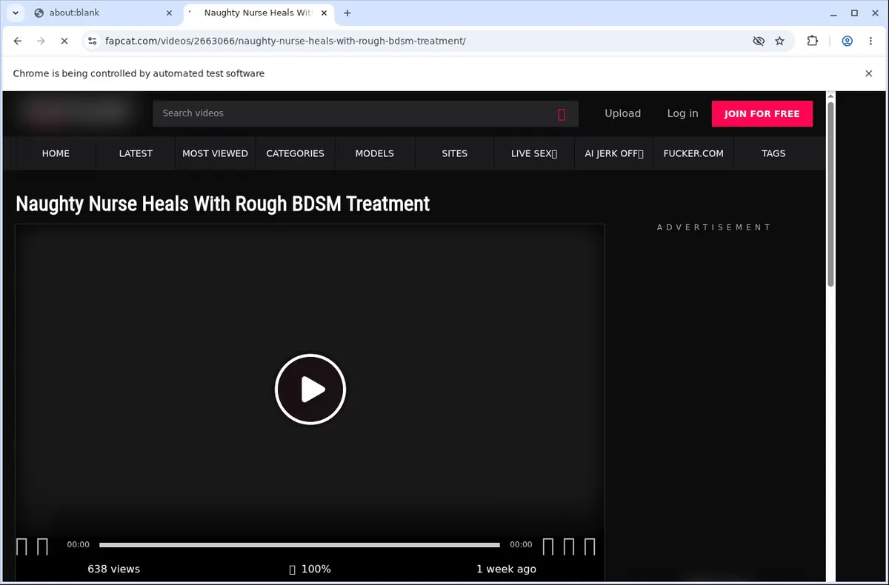Click the 1 week ago text
The height and width of the screenshot is (585, 889).
(506, 569)
